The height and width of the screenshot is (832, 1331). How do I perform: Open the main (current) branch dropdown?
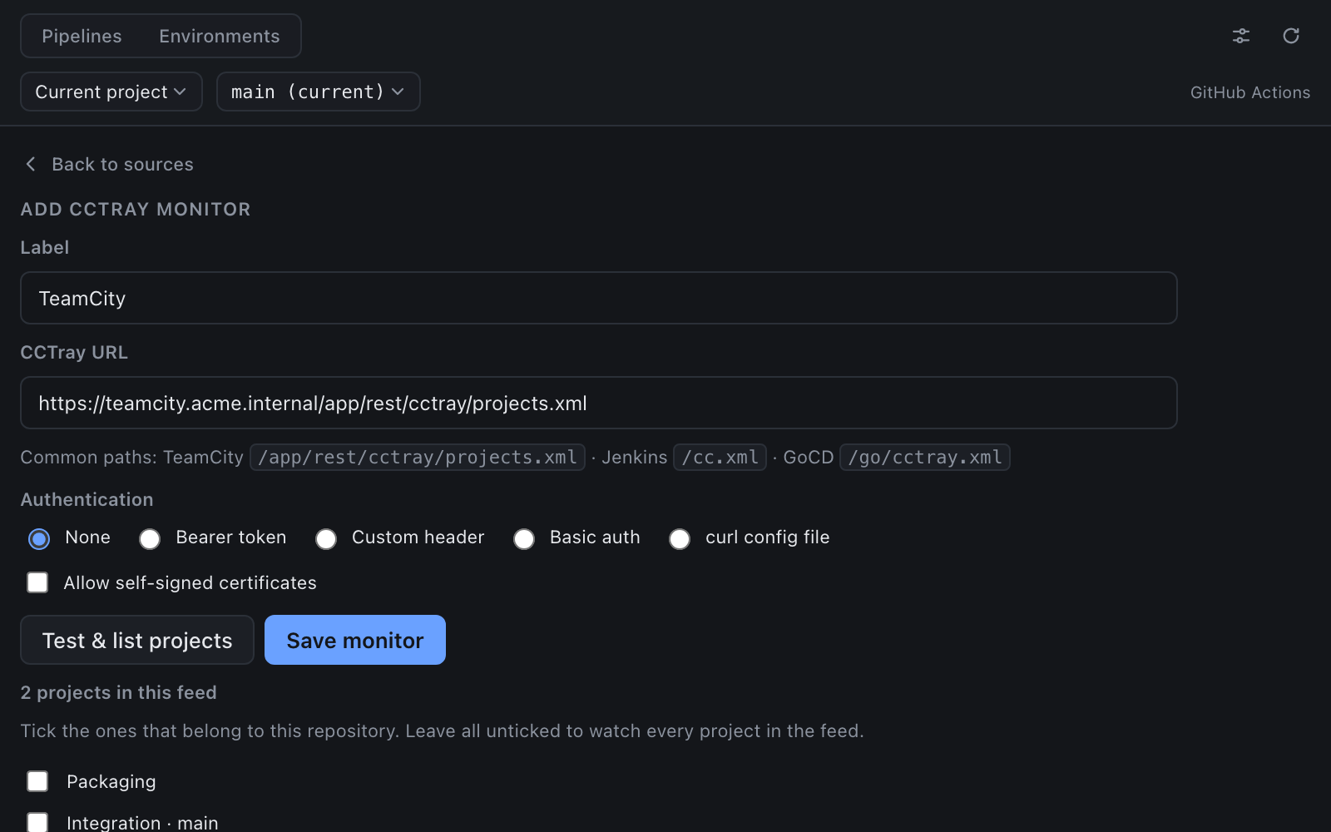coord(319,92)
